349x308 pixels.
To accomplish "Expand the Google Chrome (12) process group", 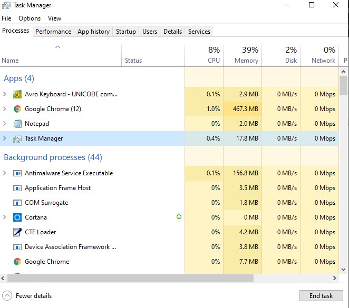I will pos(4,108).
